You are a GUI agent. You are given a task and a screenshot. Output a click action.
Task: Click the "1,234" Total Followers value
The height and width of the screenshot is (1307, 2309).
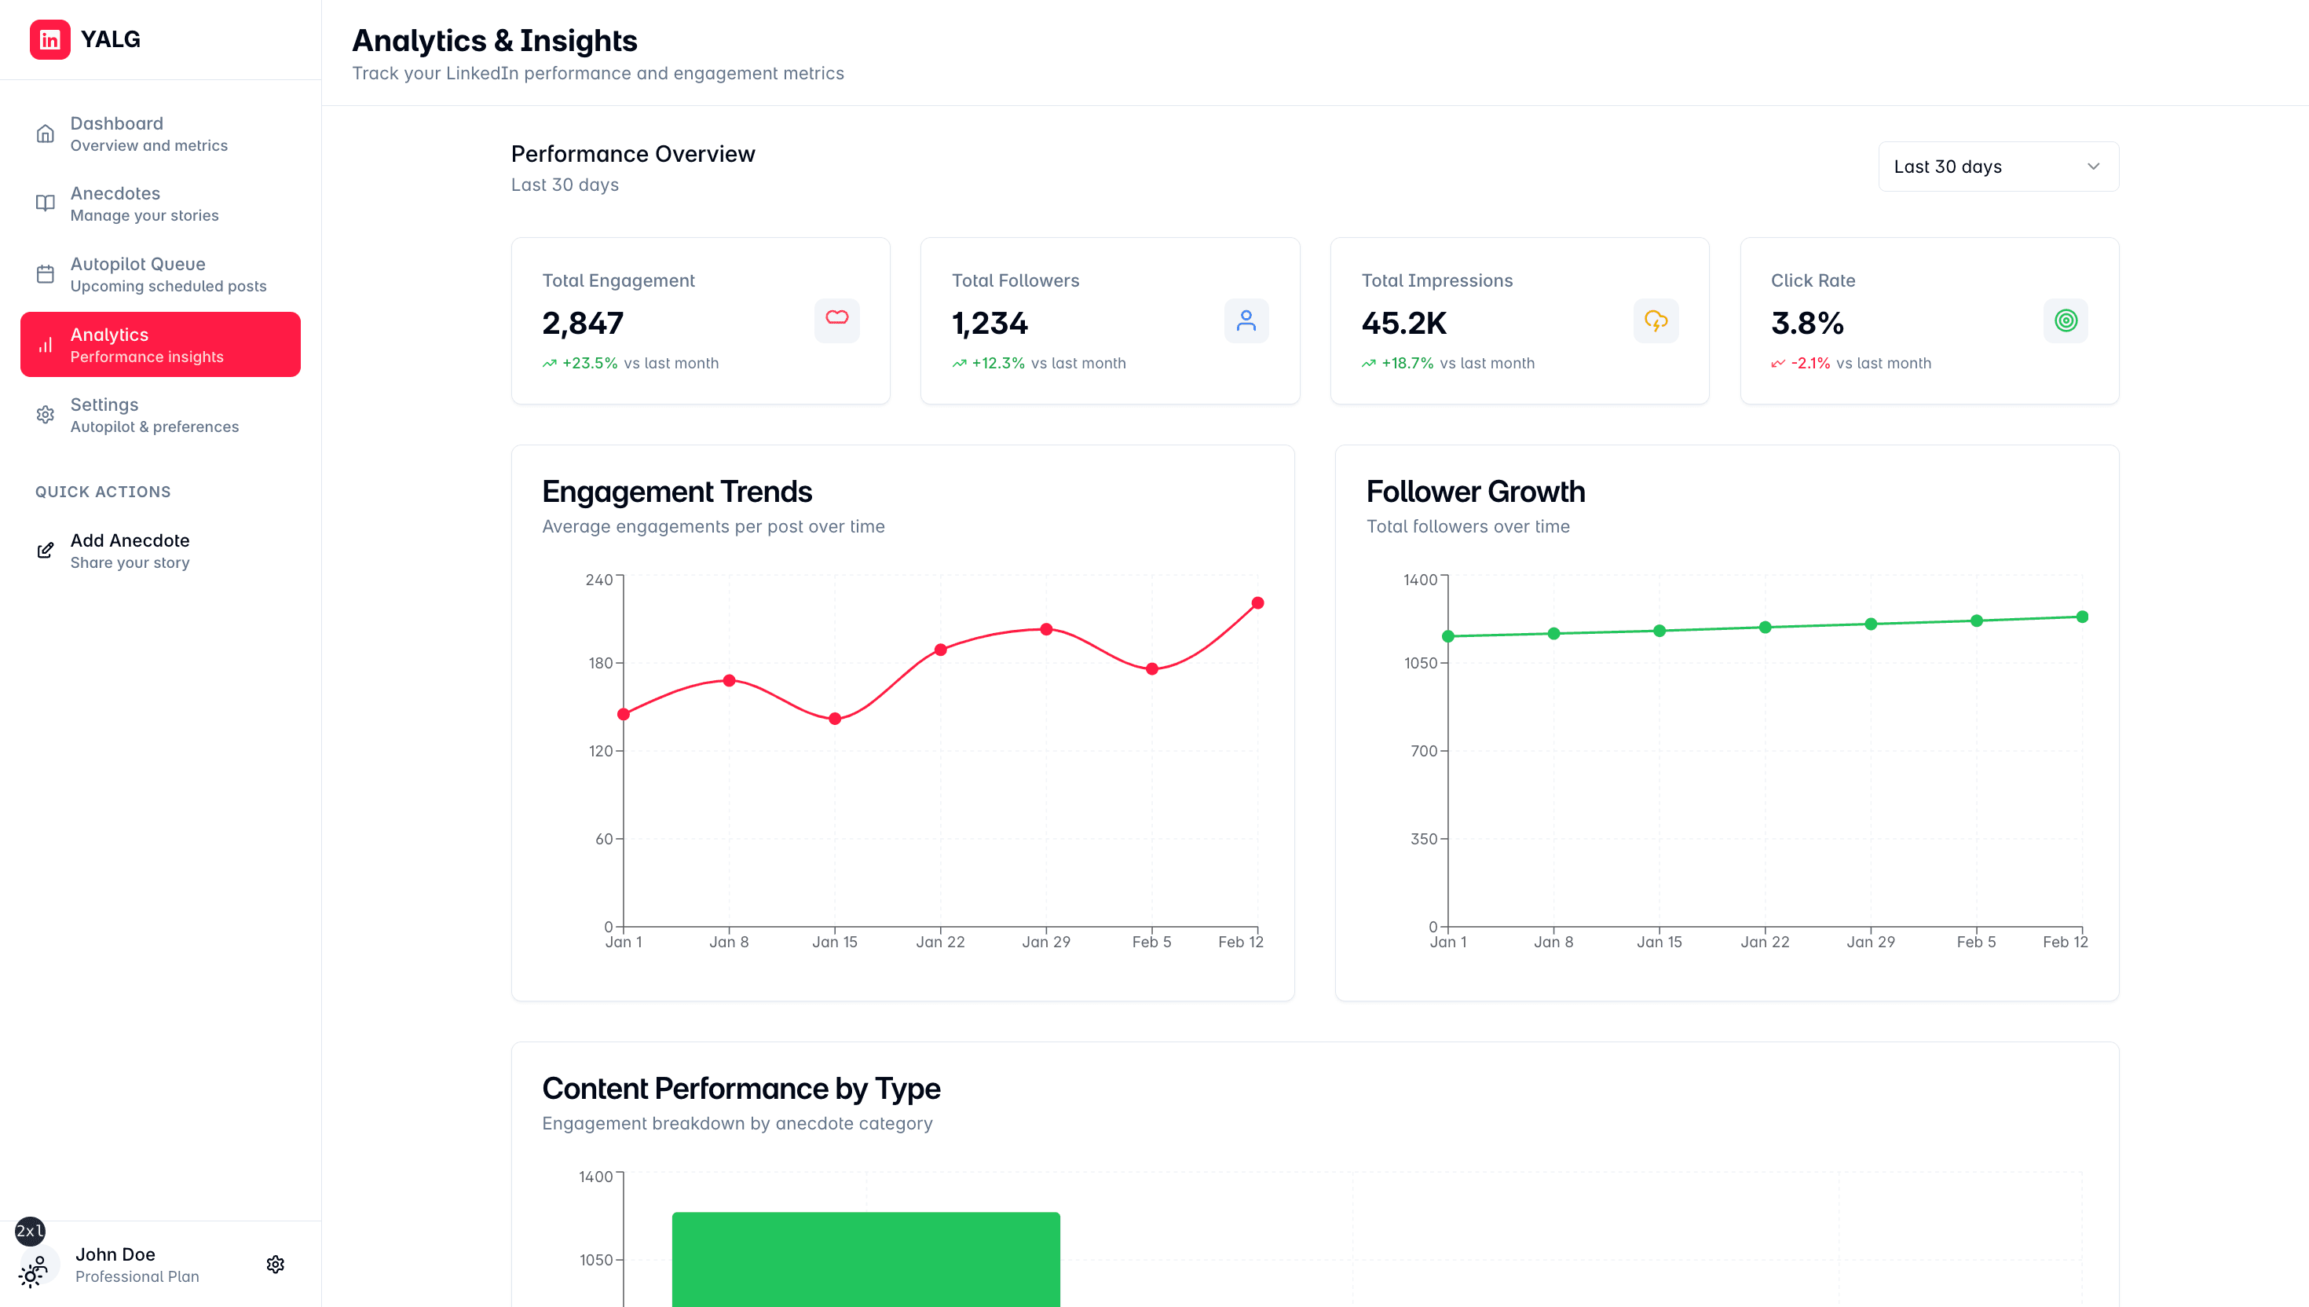990,323
